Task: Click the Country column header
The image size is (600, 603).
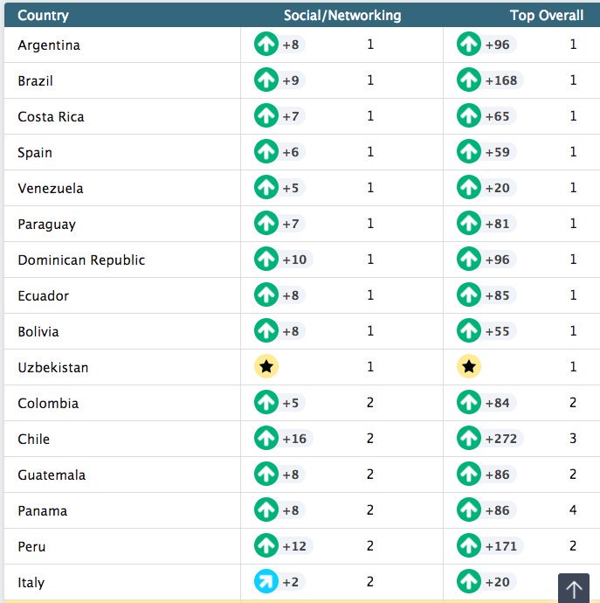Action: pos(43,15)
